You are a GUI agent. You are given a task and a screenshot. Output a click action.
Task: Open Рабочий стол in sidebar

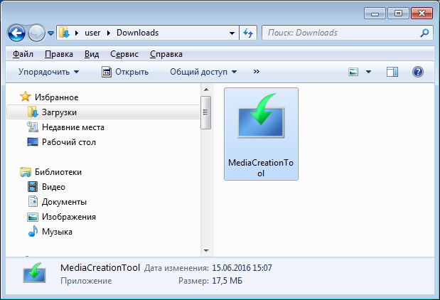click(69, 142)
